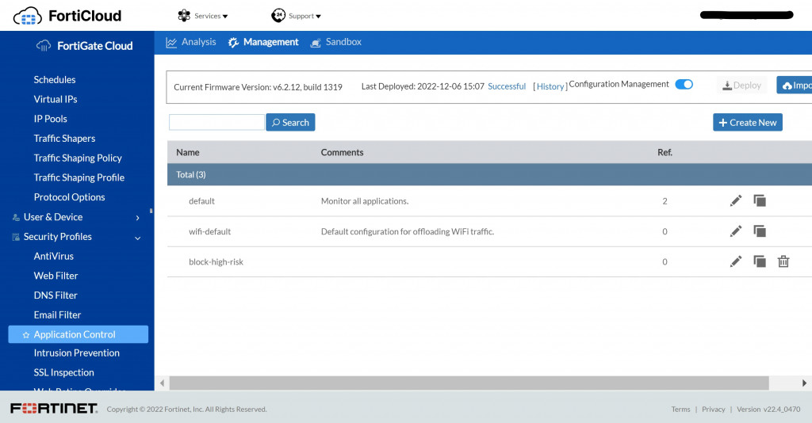Open Traffic Shapers in the sidebar
Viewport: 812px width, 423px height.
click(64, 139)
